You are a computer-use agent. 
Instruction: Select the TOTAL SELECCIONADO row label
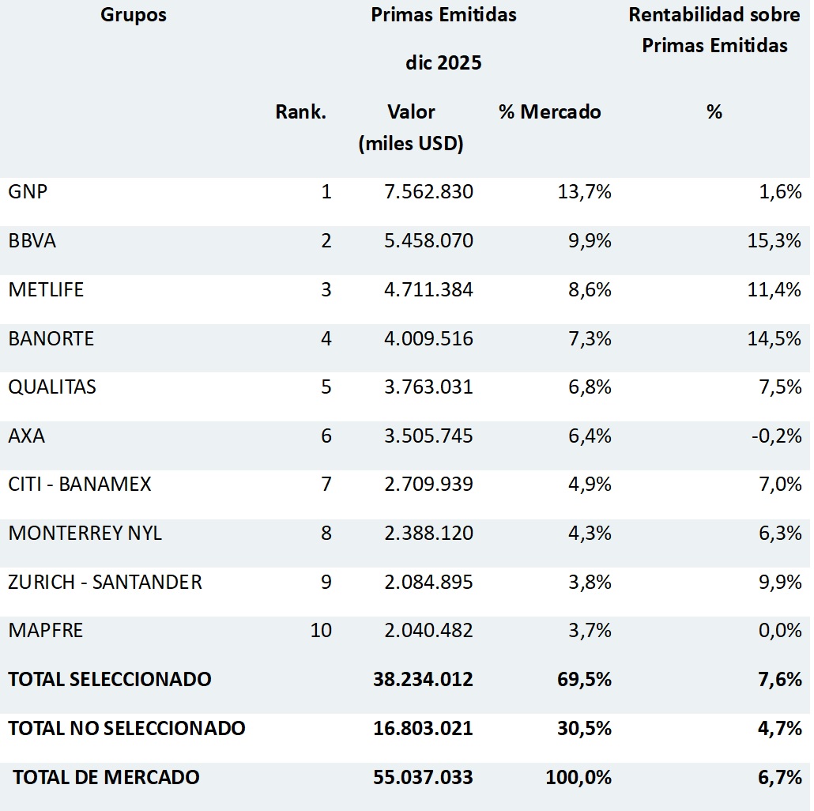pyautogui.click(x=110, y=679)
